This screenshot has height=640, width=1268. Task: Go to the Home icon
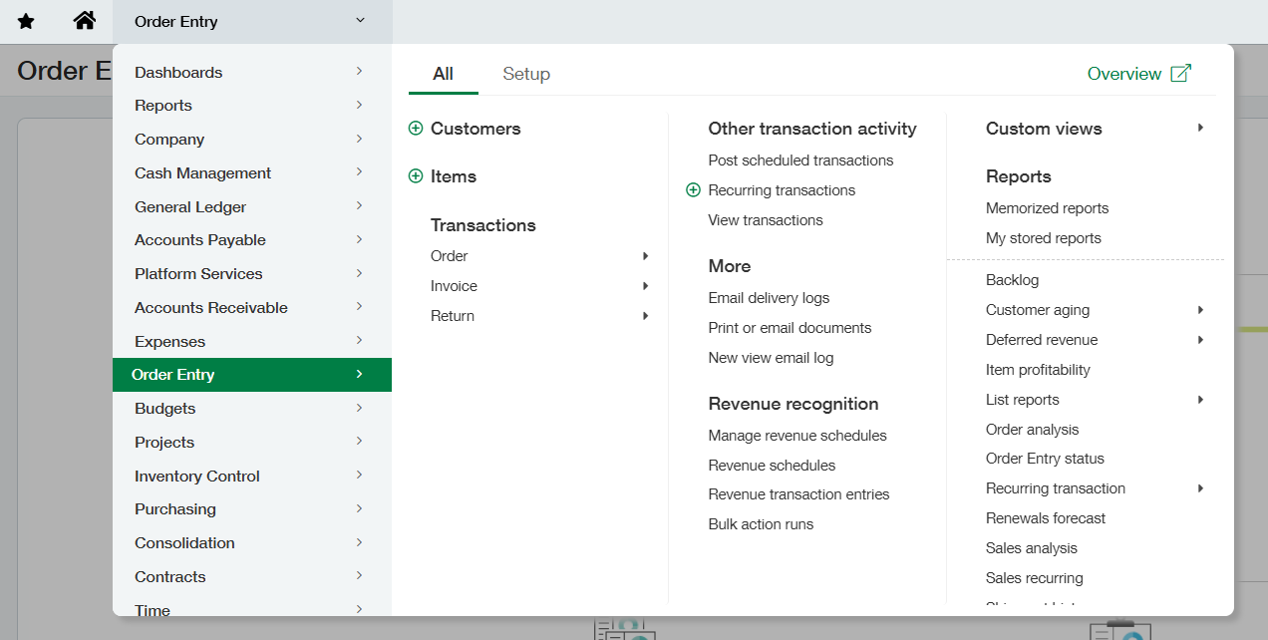(85, 21)
